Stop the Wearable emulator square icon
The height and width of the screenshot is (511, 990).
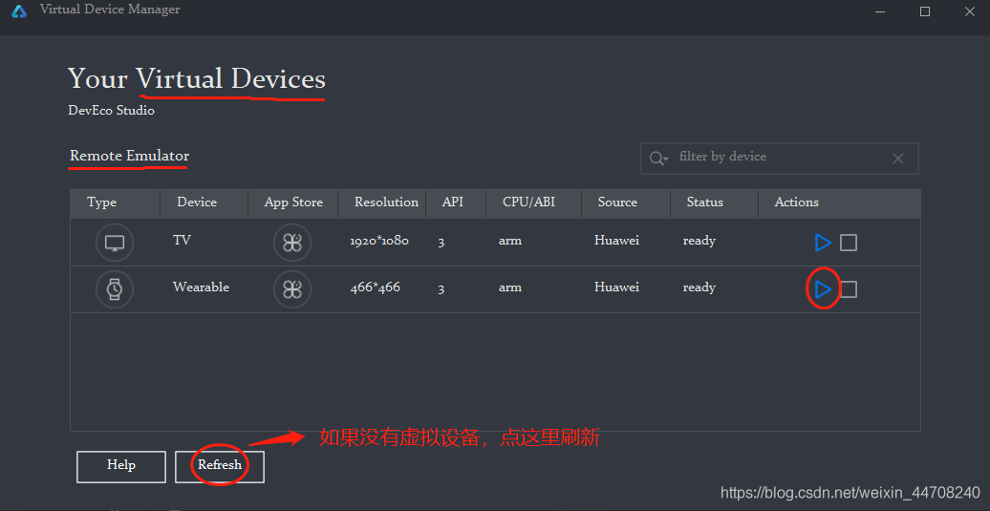tap(849, 288)
